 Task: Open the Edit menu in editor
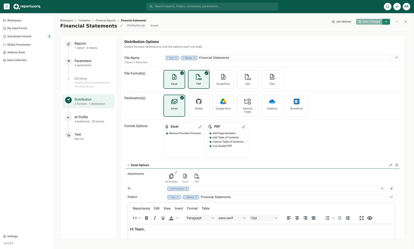pyautogui.click(x=157, y=208)
